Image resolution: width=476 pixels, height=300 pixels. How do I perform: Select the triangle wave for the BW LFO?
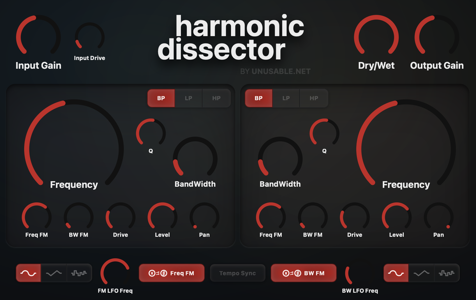422,273
